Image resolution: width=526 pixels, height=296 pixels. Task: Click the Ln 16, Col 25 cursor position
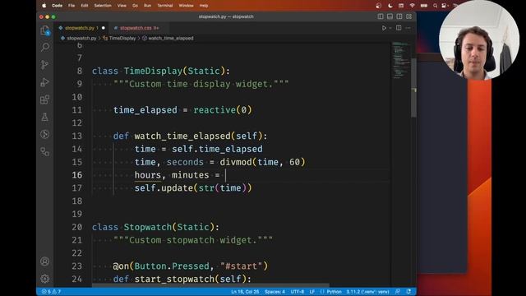point(245,292)
